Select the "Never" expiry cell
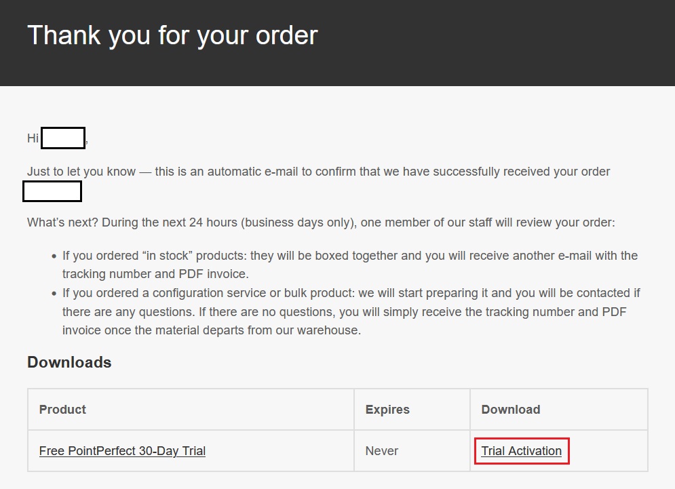Viewport: 675px width, 489px height. pos(382,451)
